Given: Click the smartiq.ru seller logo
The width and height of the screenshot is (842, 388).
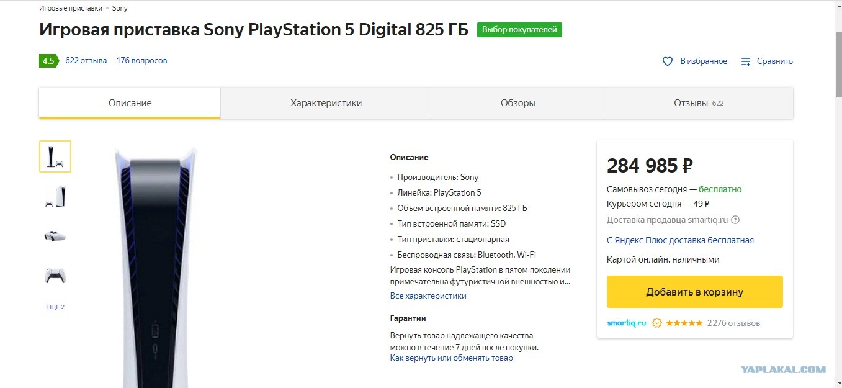Looking at the screenshot, I should (627, 323).
